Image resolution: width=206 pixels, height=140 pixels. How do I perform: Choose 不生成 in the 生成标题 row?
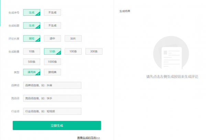[x=52, y=25]
